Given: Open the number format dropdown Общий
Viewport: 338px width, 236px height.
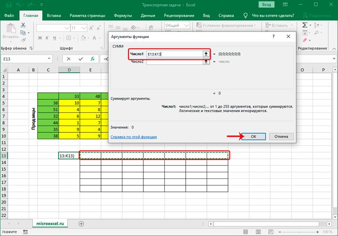Looking at the screenshot, I should pyautogui.click(x=187, y=25).
